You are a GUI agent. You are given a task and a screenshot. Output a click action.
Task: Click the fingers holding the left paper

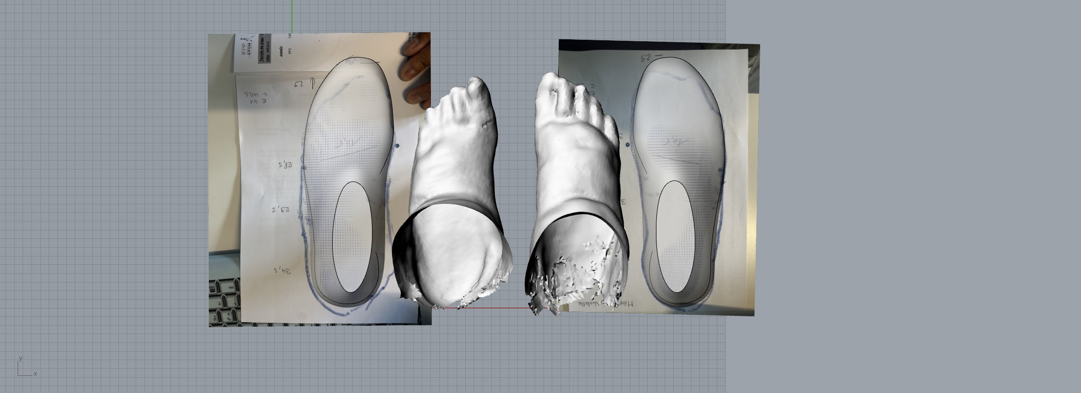click(416, 69)
